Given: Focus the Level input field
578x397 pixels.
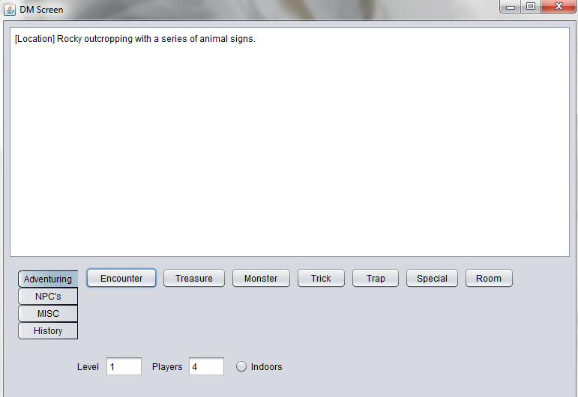Looking at the screenshot, I should pos(124,366).
